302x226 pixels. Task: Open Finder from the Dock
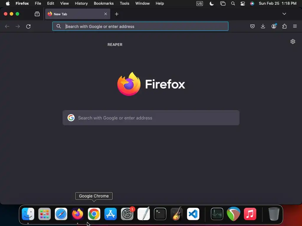click(28, 214)
